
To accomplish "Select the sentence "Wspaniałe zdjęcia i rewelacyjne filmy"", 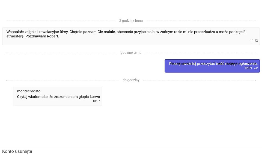I will [x=37, y=32].
